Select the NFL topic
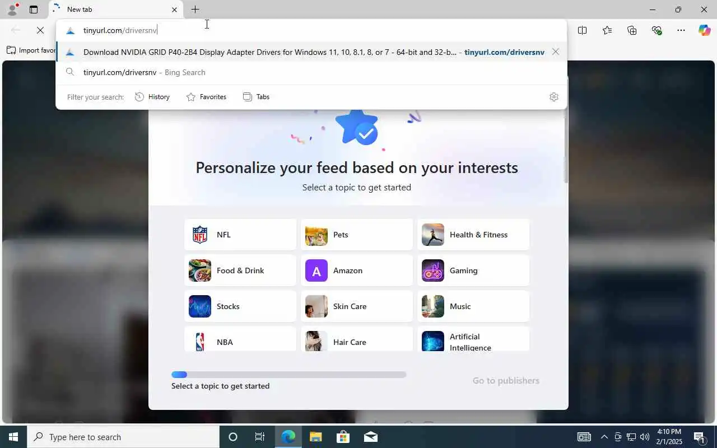This screenshot has height=448, width=717. pyautogui.click(x=240, y=235)
